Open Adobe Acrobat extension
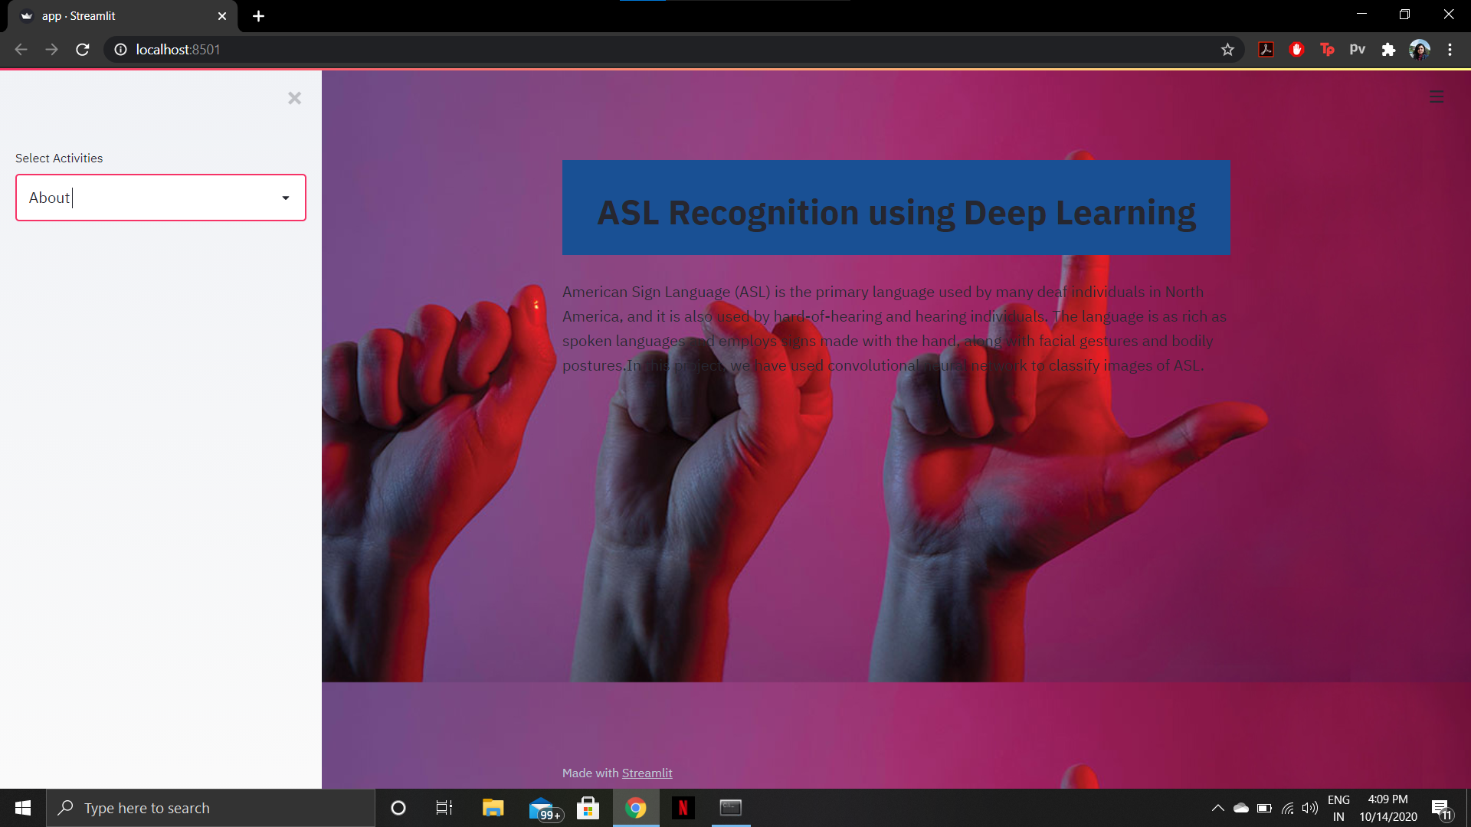 [x=1266, y=50]
